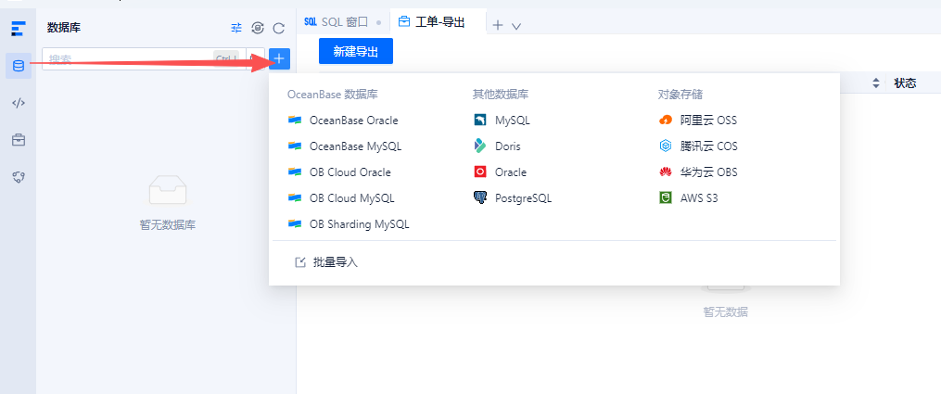Click the 新建导出 button

coord(355,52)
